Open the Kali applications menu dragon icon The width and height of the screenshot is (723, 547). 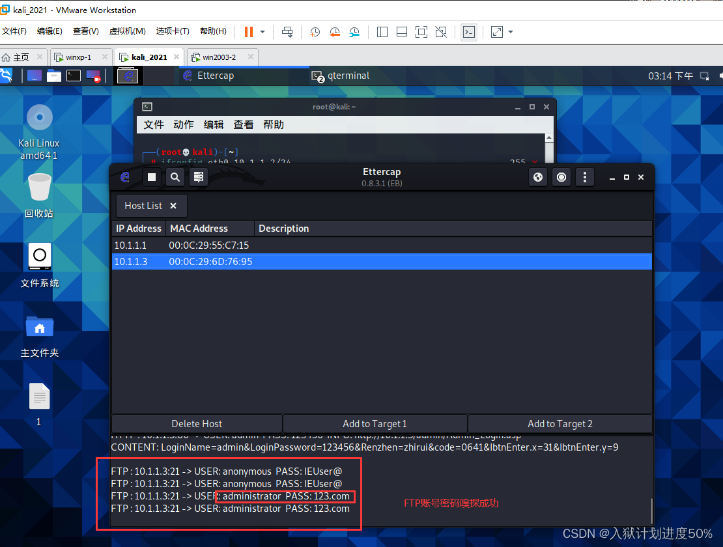pyautogui.click(x=6, y=76)
